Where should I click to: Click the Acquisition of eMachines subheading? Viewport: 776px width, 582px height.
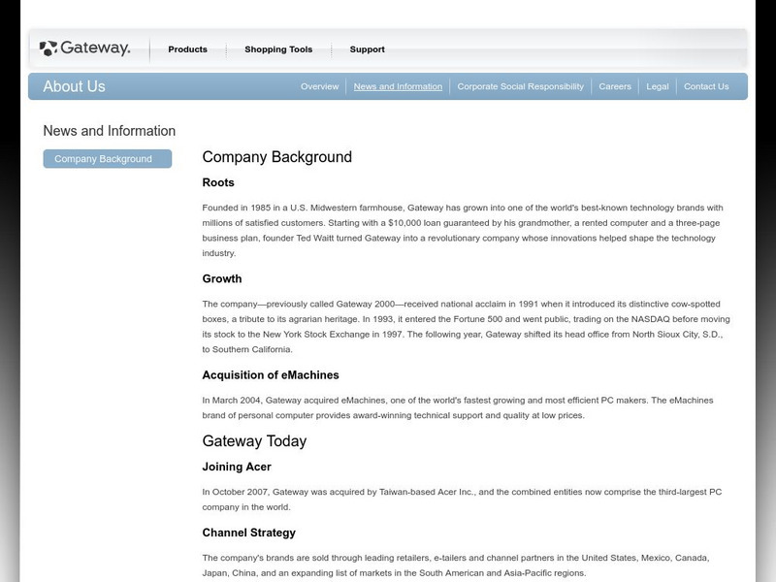click(x=271, y=375)
